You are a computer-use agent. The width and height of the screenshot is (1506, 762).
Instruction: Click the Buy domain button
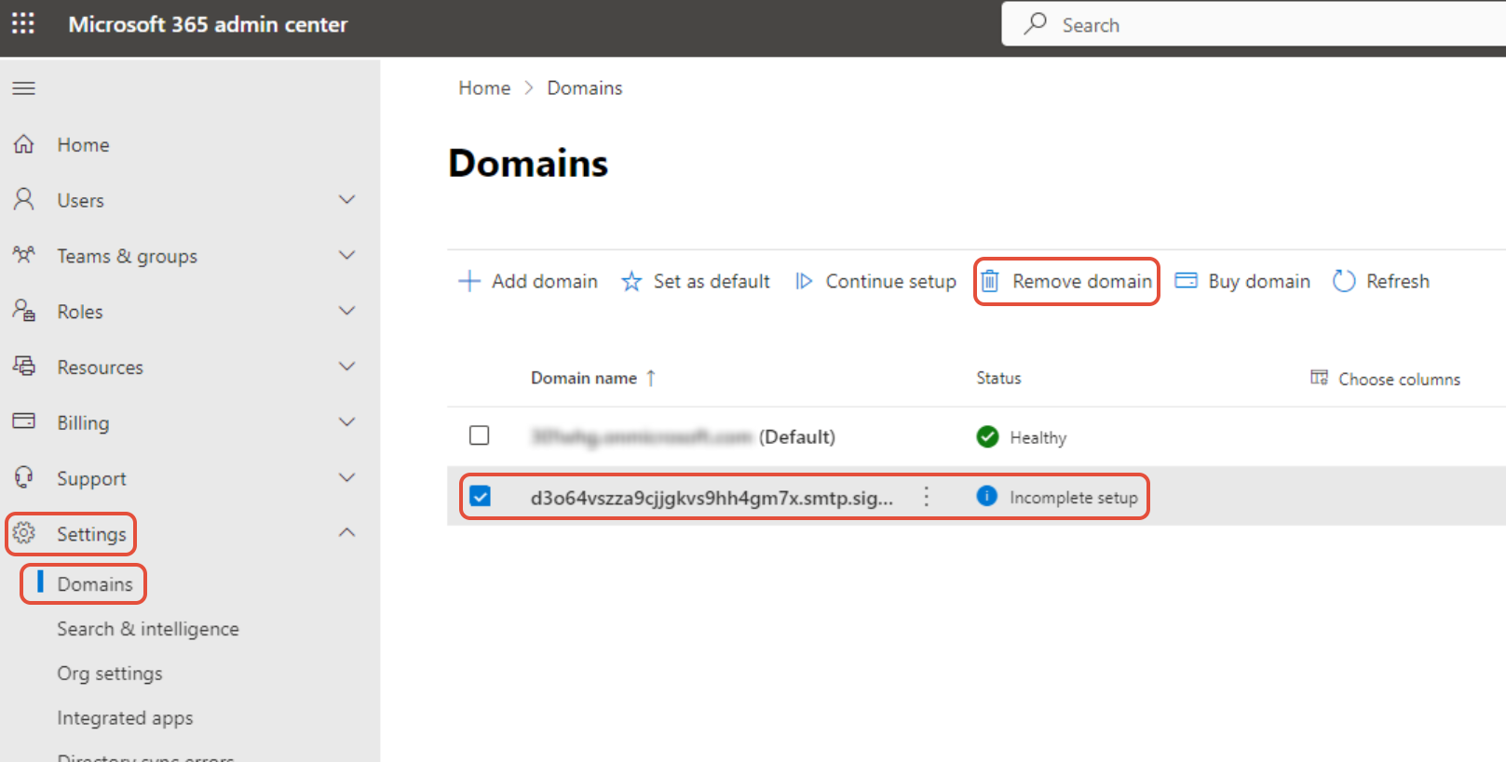coord(1242,281)
